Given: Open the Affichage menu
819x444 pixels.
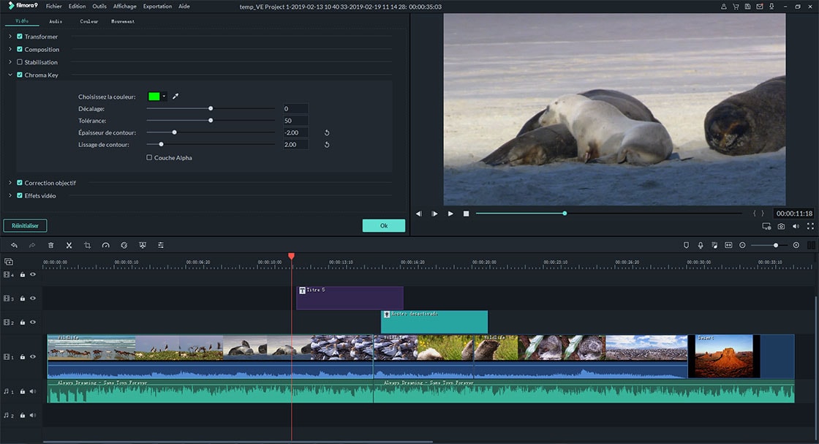Looking at the screenshot, I should [x=125, y=7].
